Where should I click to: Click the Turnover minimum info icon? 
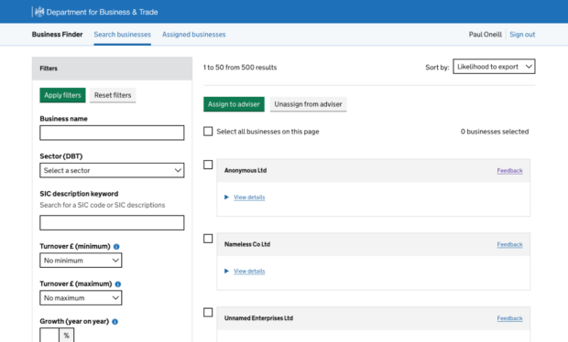(x=116, y=247)
